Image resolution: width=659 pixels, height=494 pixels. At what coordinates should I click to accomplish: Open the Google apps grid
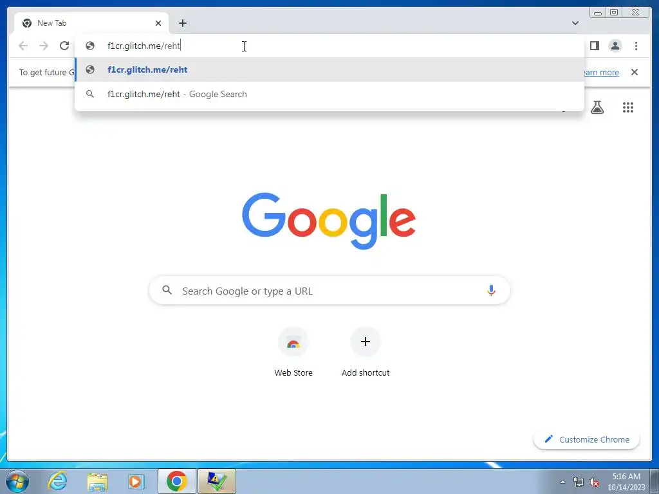(628, 107)
